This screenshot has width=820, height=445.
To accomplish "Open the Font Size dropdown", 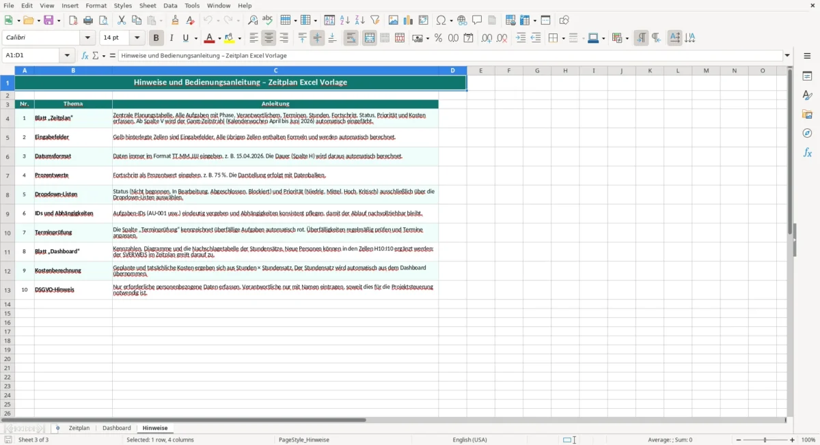I will coord(137,38).
